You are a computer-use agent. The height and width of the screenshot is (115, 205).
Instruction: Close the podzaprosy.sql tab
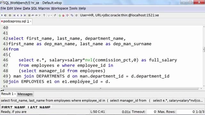[x=30, y=21]
